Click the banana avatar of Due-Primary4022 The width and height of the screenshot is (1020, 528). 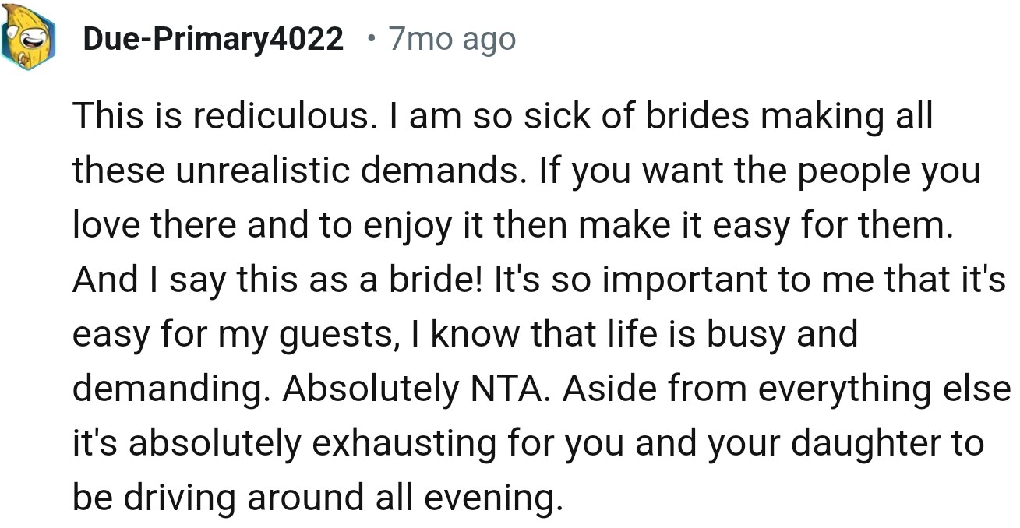point(29,39)
